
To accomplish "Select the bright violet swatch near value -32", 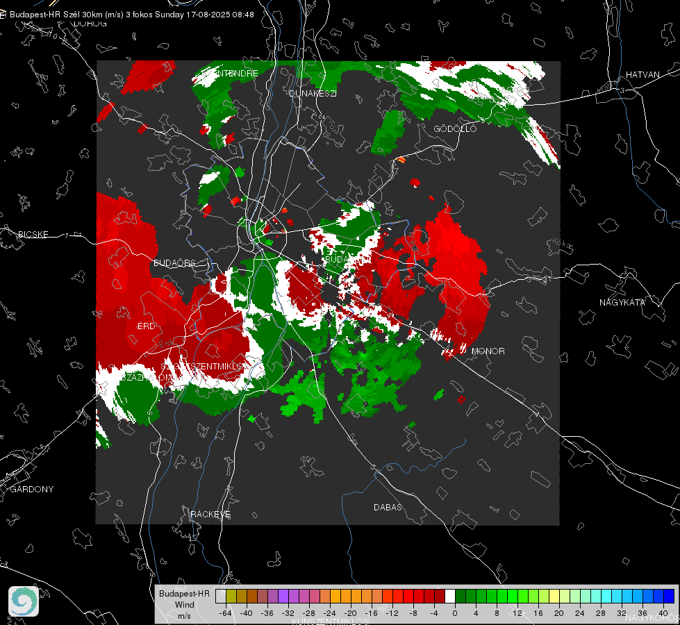I will pos(283,596).
